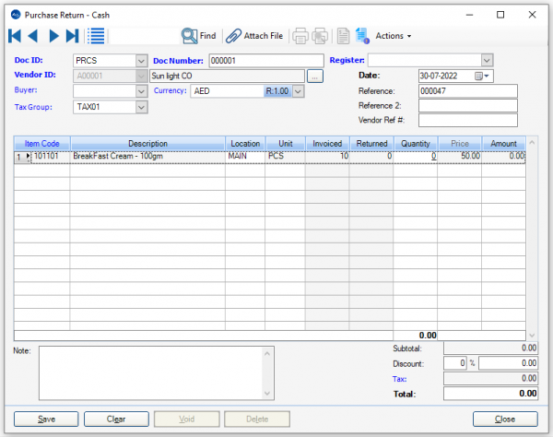553x437 pixels.
Task: Expand the Vendor ID dropdown
Action: click(x=141, y=76)
